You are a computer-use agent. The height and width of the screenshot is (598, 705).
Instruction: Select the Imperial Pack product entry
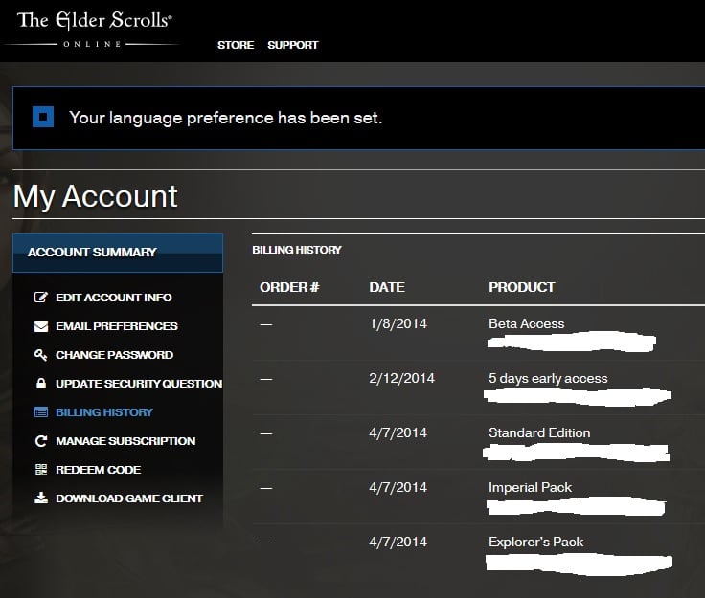(x=530, y=488)
